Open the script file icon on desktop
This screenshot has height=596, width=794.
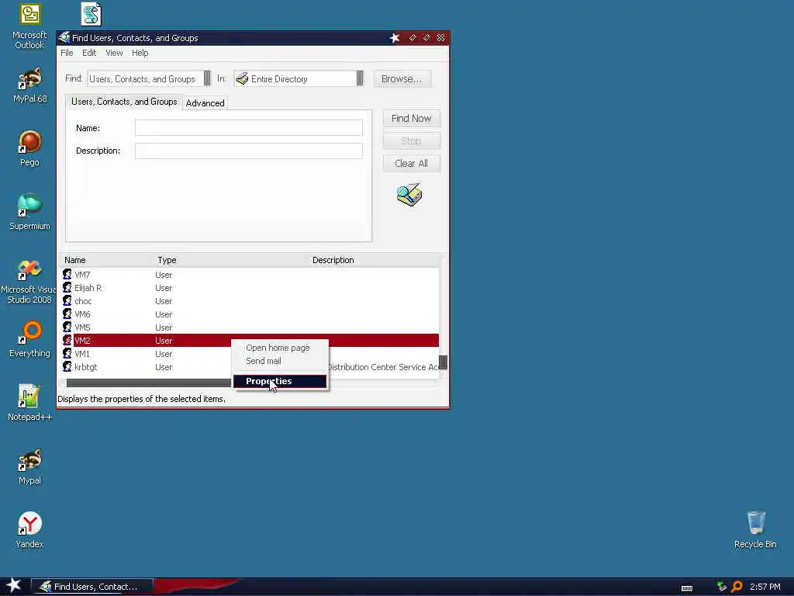coord(91,14)
